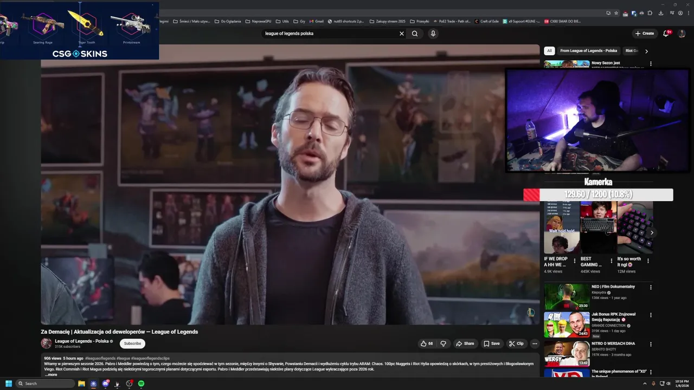Save the video to a playlist

click(492, 343)
